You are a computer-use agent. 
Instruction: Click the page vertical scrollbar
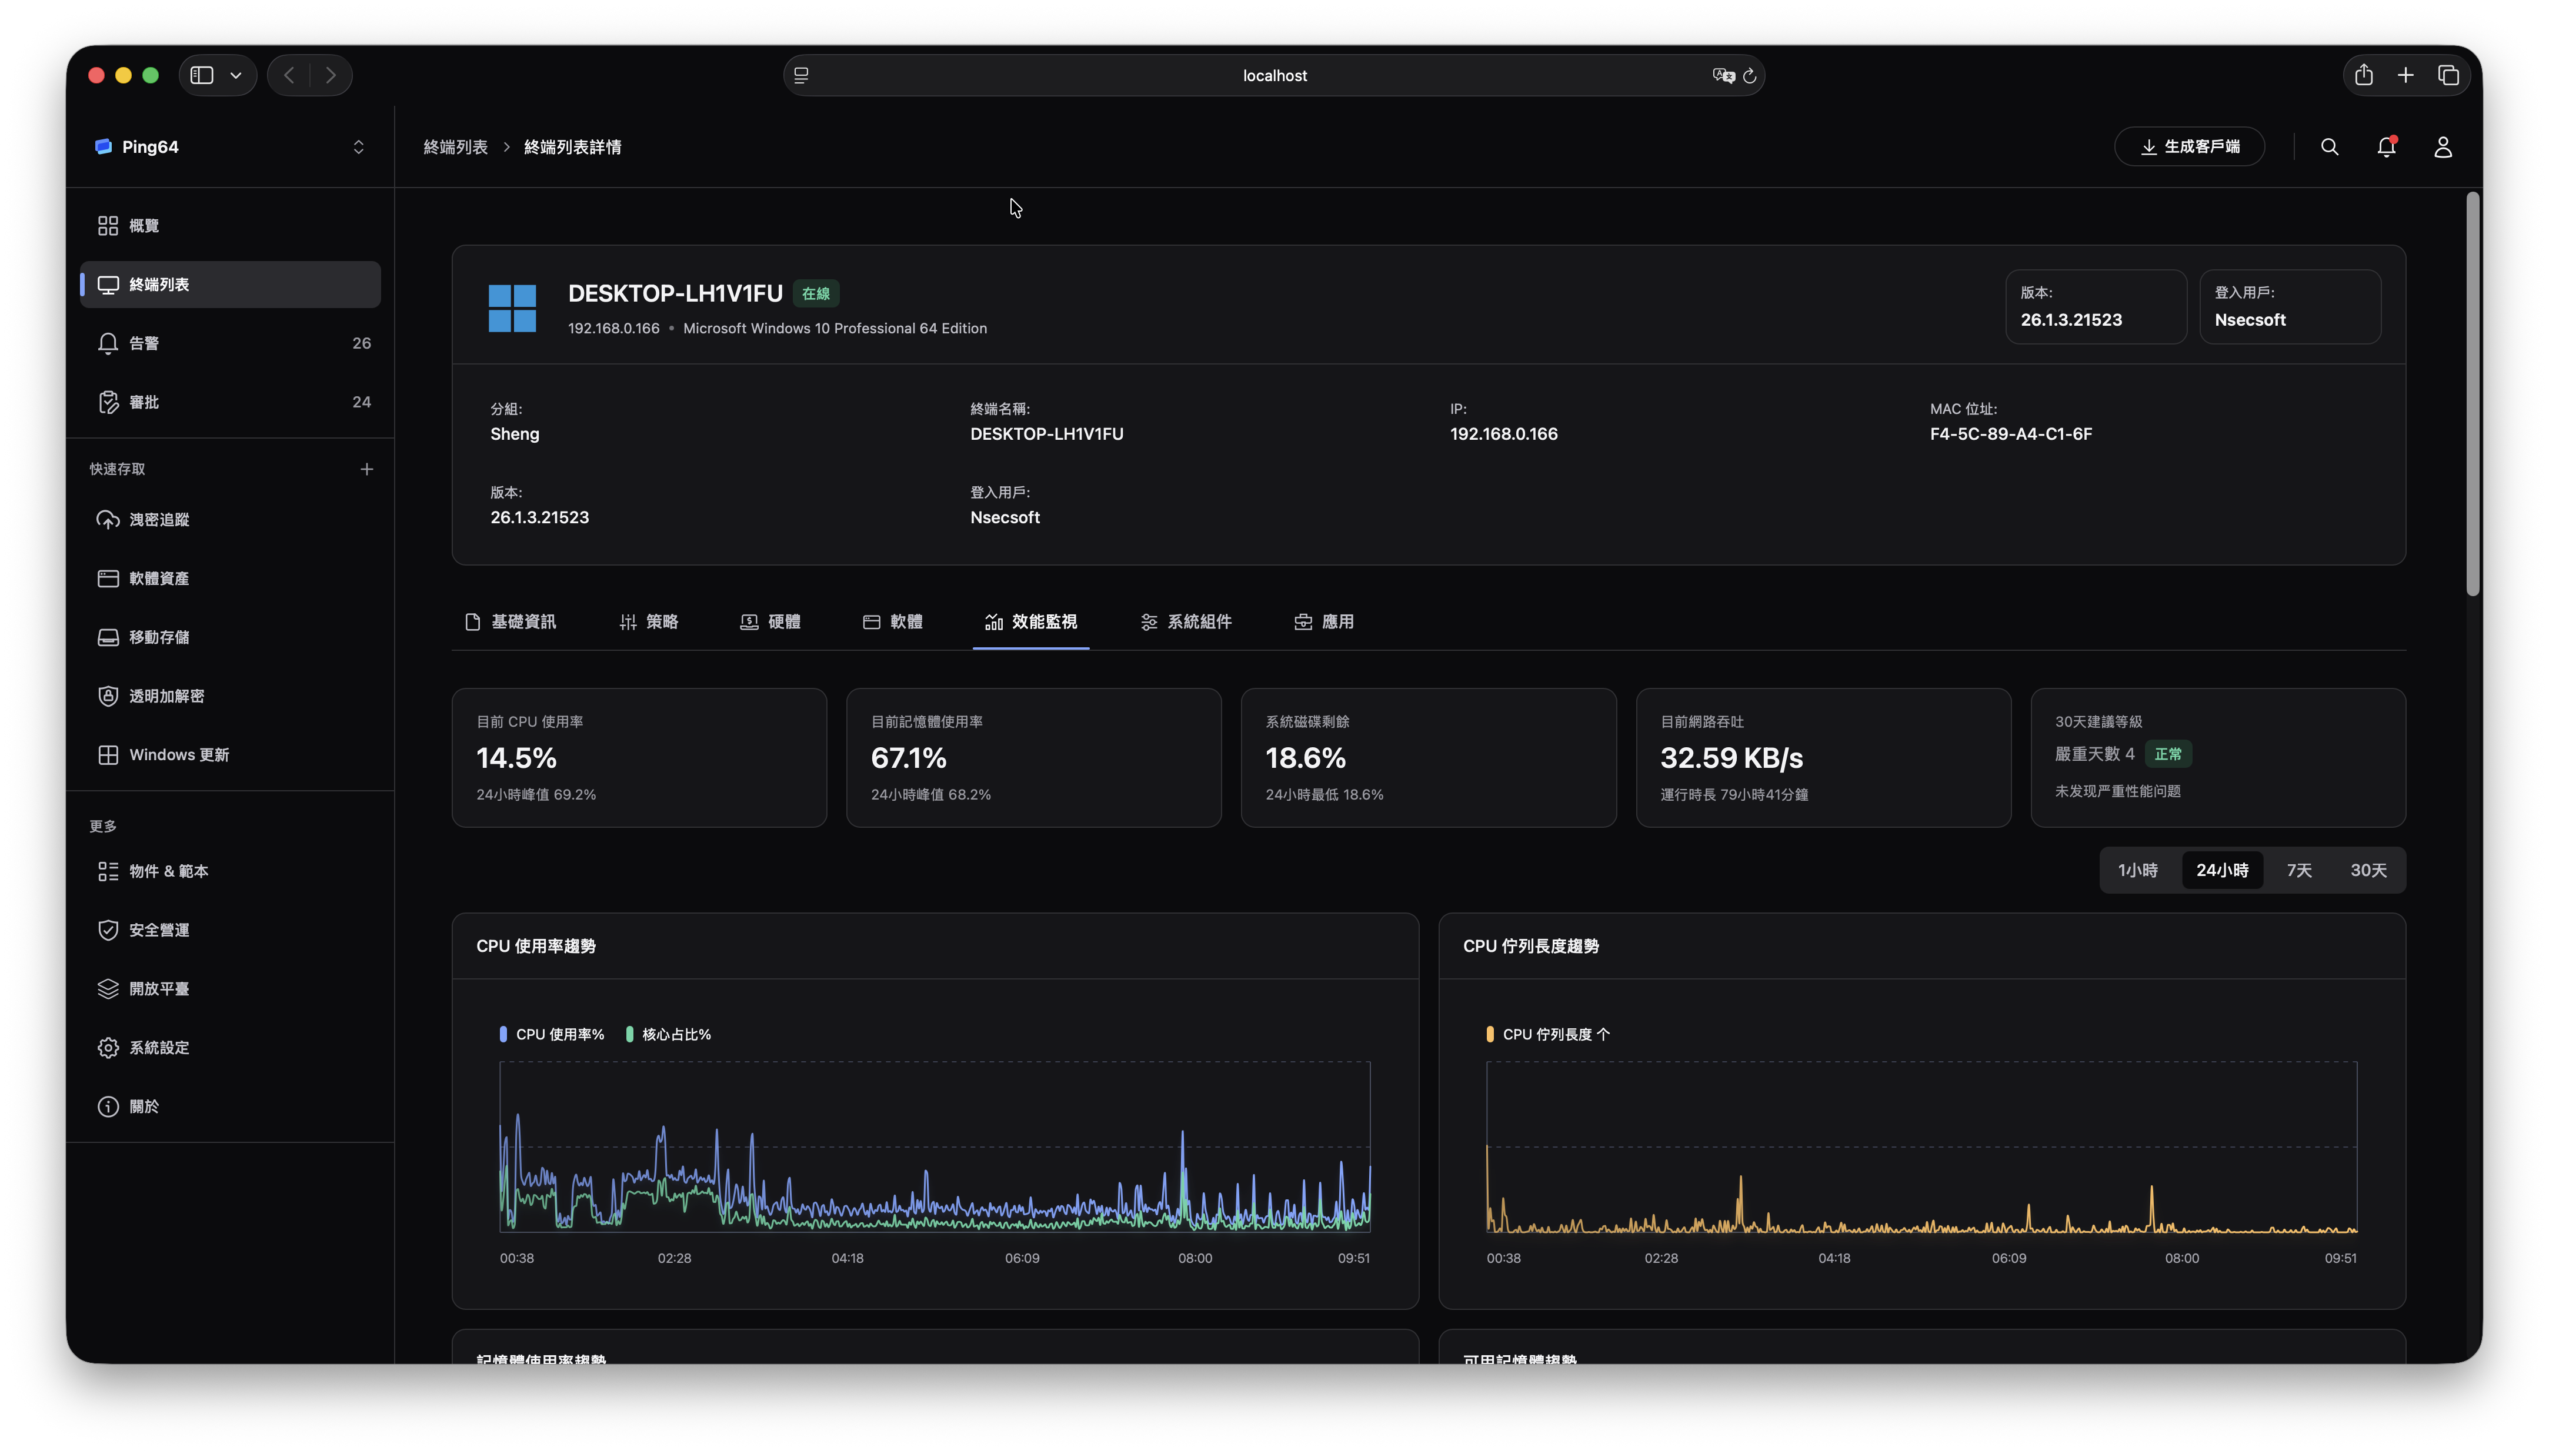[2472, 394]
